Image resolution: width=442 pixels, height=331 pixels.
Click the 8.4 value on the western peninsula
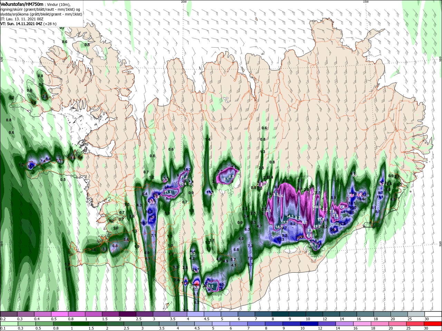tap(48, 159)
